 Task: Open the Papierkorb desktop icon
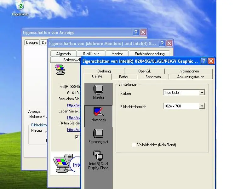(x=20, y=6)
